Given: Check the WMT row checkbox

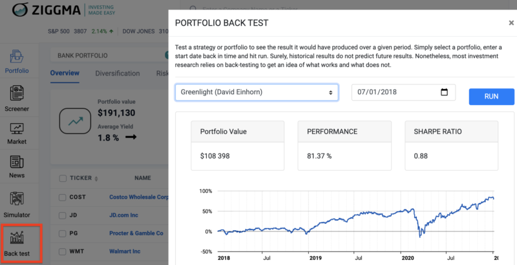Looking at the screenshot, I should [62, 251].
